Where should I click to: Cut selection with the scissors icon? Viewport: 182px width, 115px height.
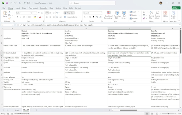point(9,12)
